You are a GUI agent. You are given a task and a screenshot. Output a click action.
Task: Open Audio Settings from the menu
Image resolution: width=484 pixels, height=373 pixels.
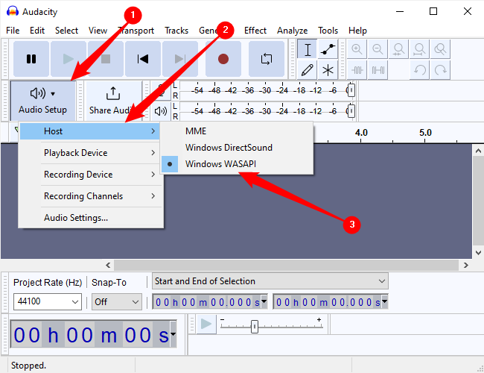[x=76, y=218]
